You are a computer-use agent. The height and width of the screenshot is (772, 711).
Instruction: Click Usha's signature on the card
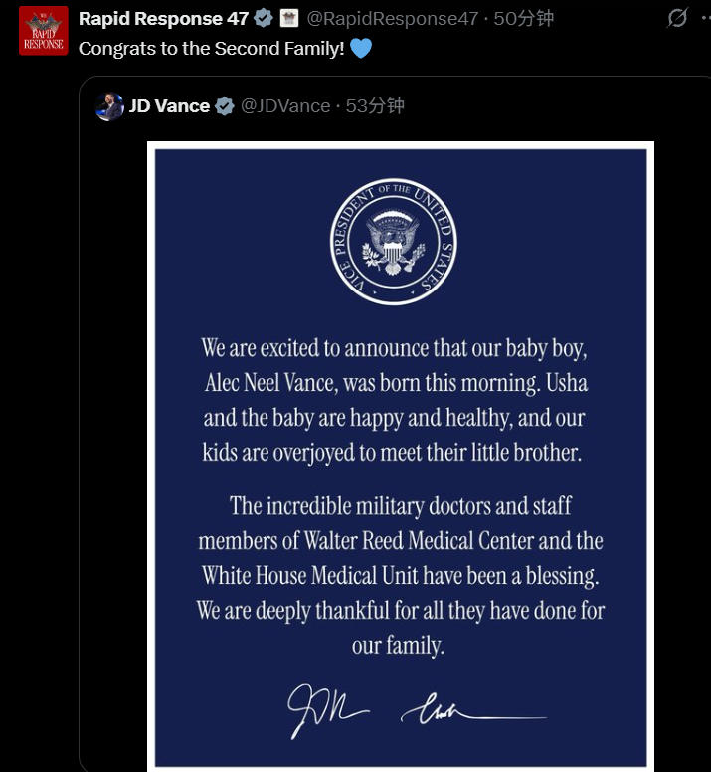coord(473,709)
